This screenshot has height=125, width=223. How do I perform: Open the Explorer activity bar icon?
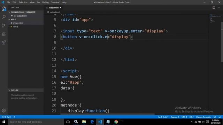4,9
